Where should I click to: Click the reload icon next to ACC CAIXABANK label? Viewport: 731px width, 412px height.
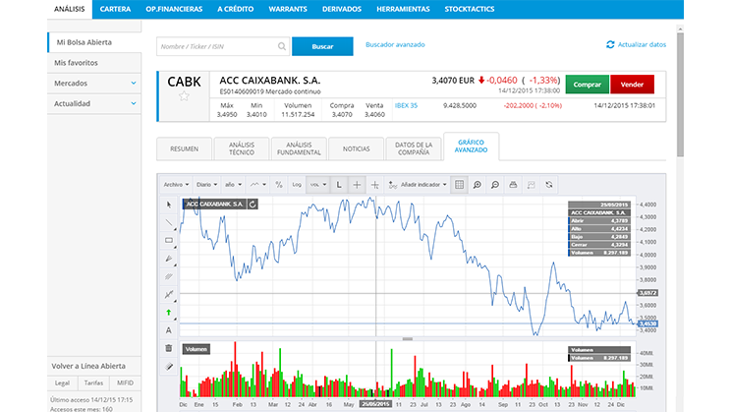pyautogui.click(x=253, y=204)
